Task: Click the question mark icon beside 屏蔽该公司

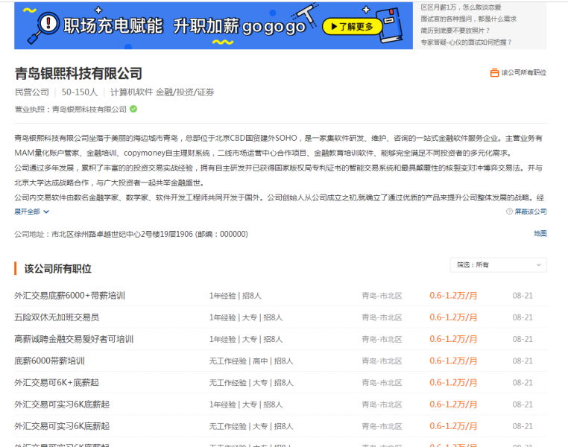Action: pos(509,212)
